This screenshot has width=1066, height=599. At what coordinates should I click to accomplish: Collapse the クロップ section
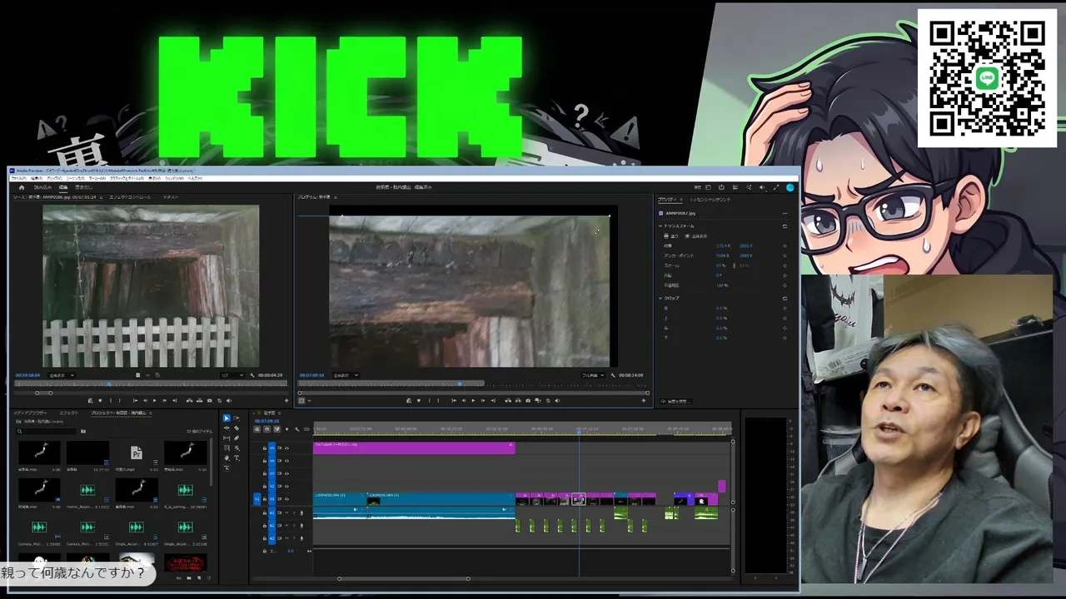click(x=661, y=298)
